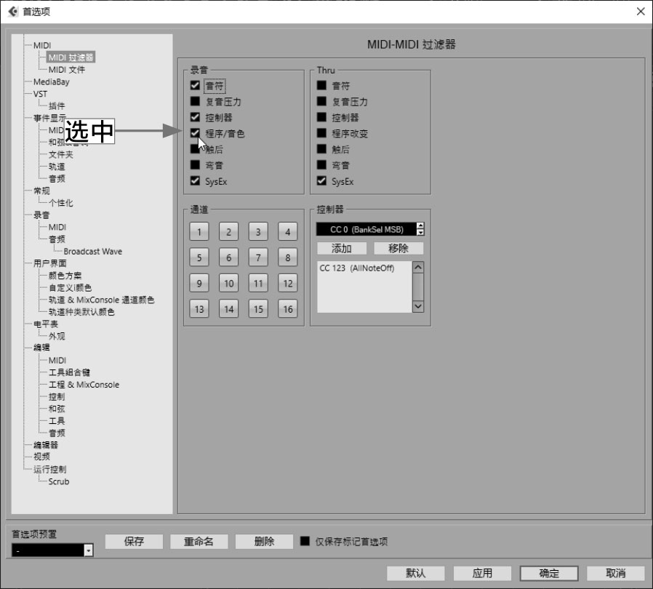Select Broadcast Wave tree entry

92,252
